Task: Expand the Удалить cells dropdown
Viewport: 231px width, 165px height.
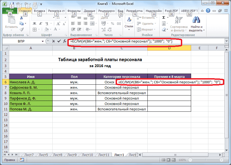Action: pos(156,24)
